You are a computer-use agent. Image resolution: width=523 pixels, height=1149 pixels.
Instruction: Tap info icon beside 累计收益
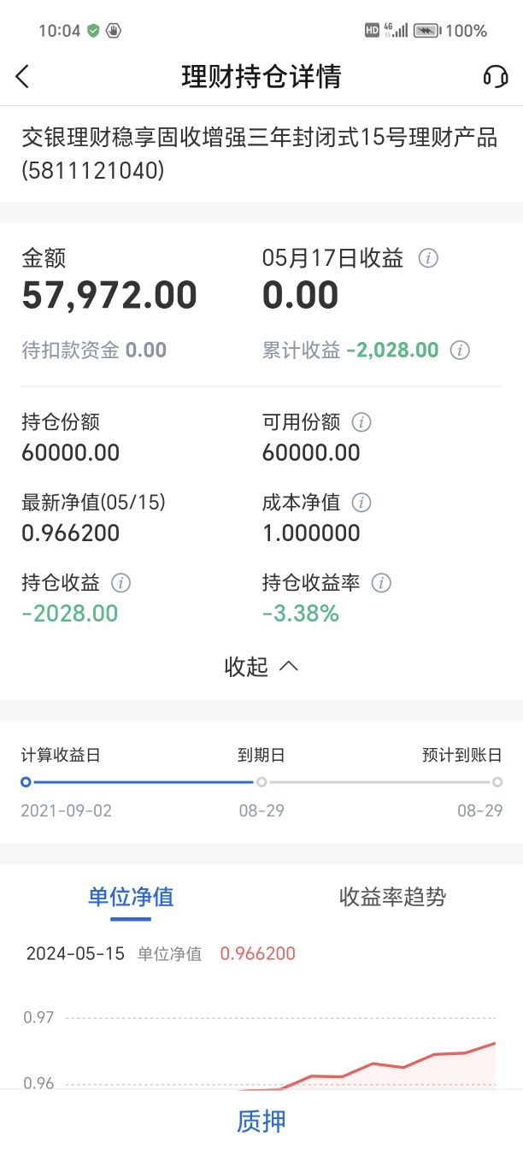point(460,350)
